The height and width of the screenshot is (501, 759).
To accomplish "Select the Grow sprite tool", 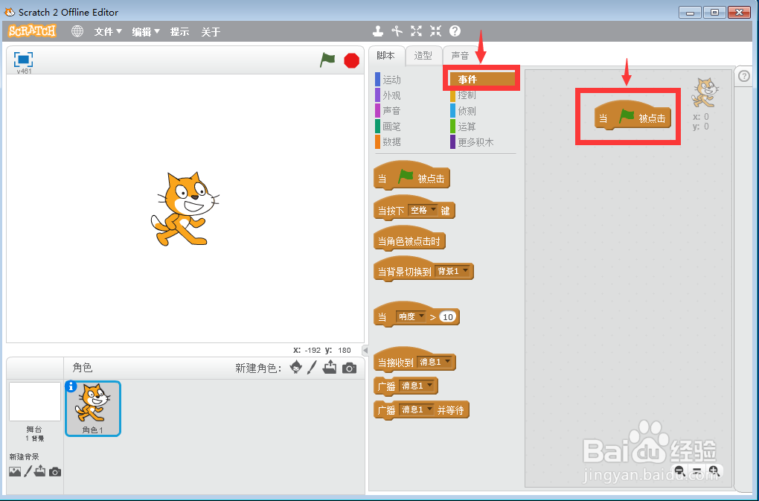I will pyautogui.click(x=416, y=31).
